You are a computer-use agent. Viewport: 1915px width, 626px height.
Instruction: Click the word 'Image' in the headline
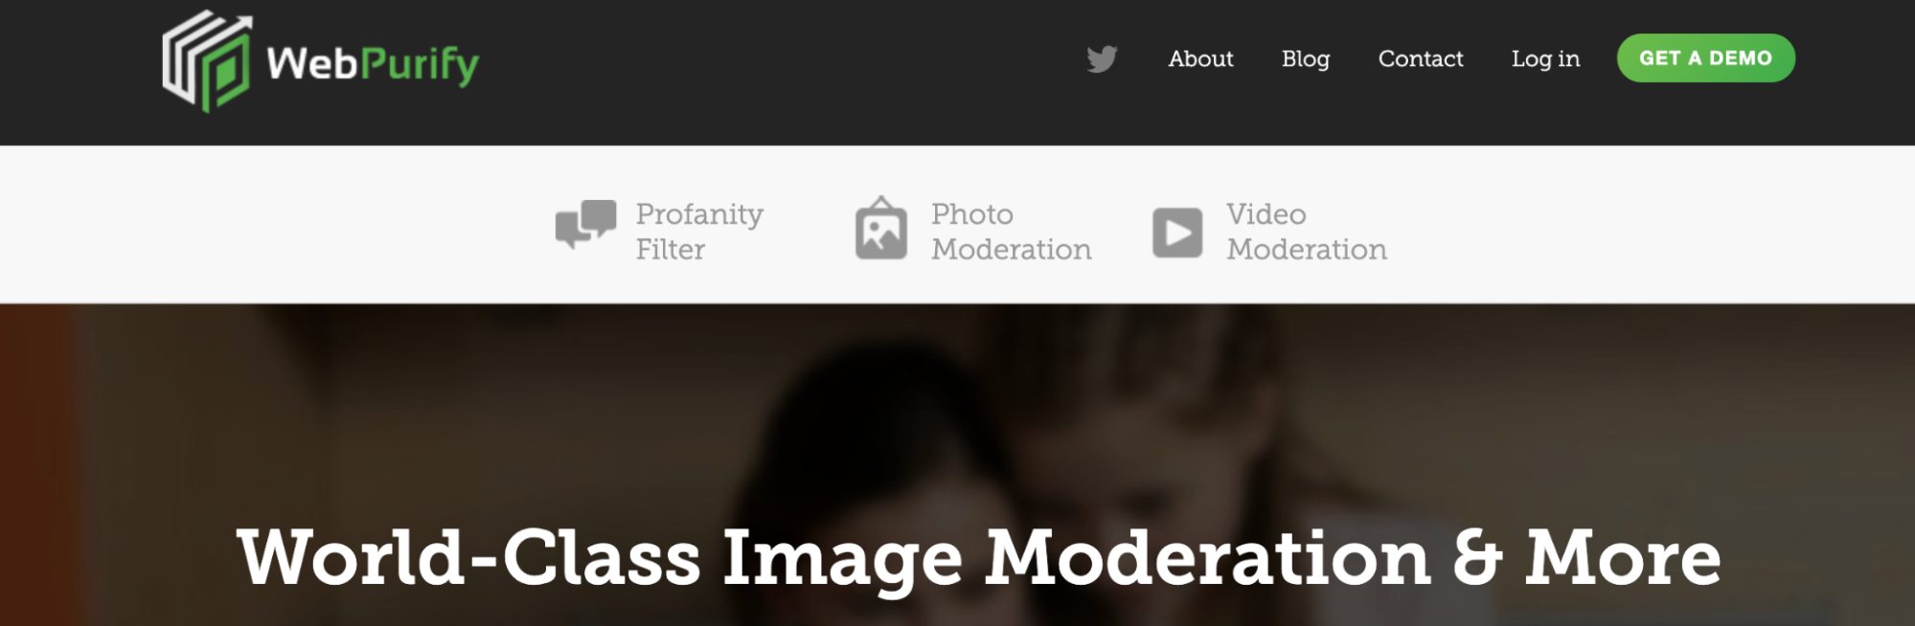click(x=842, y=561)
